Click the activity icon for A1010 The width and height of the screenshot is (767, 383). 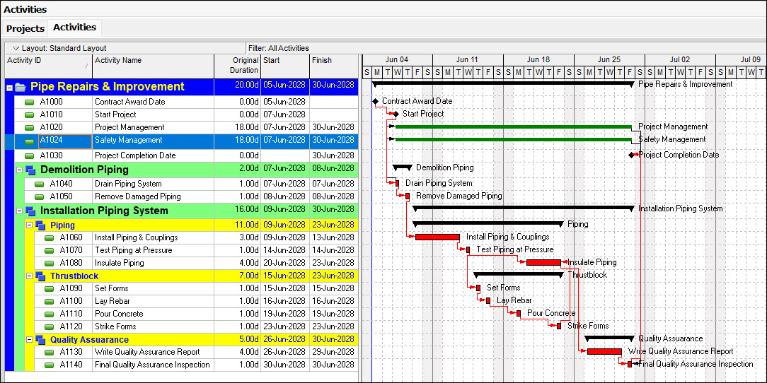coord(29,114)
